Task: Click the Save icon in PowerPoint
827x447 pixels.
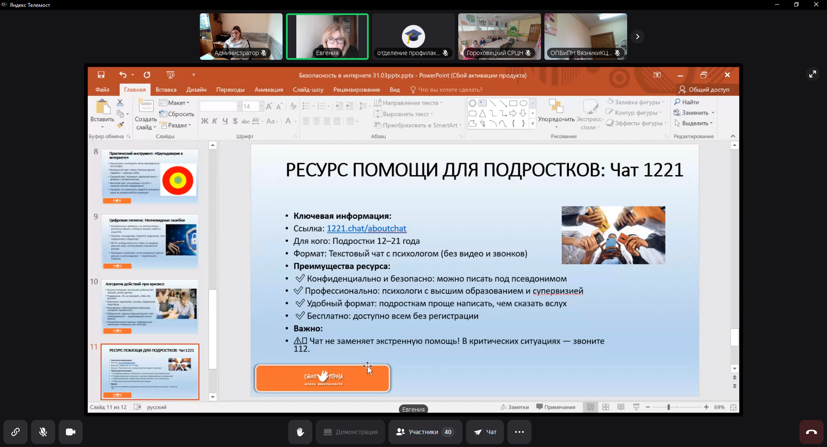Action: tap(101, 75)
